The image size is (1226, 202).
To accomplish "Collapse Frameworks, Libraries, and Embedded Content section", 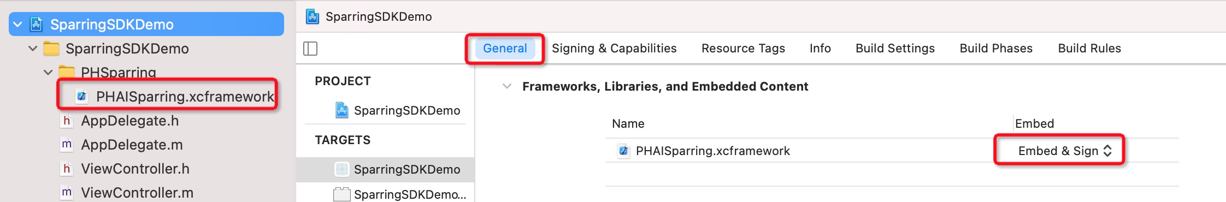I will [507, 86].
